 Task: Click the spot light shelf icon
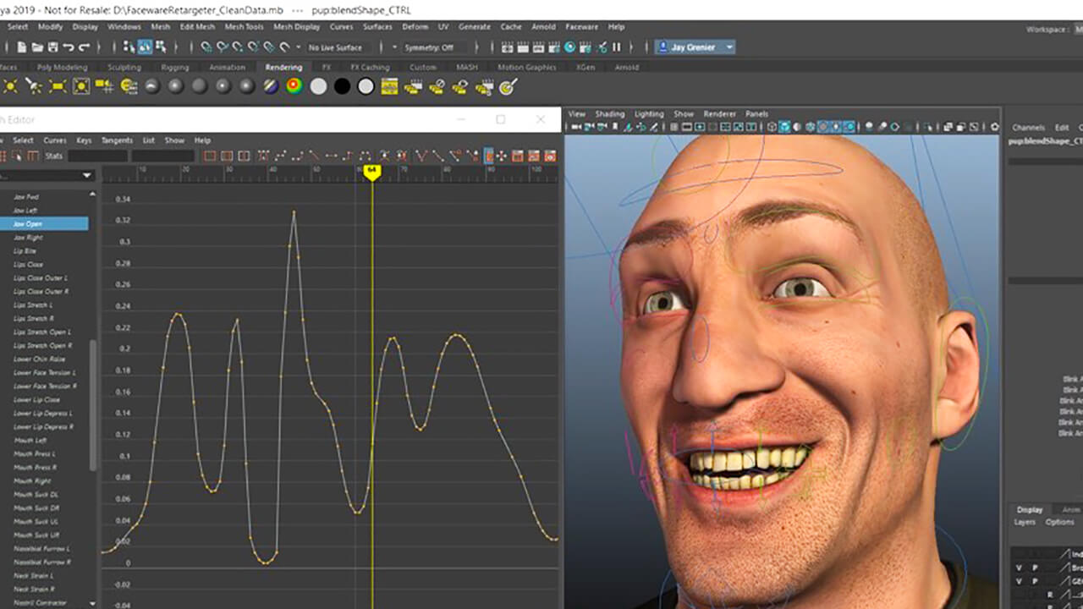coord(34,86)
